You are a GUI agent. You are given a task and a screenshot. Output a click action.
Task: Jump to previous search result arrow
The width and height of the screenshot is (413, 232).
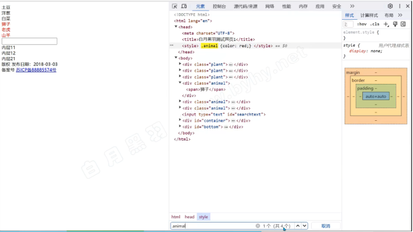coord(297,226)
